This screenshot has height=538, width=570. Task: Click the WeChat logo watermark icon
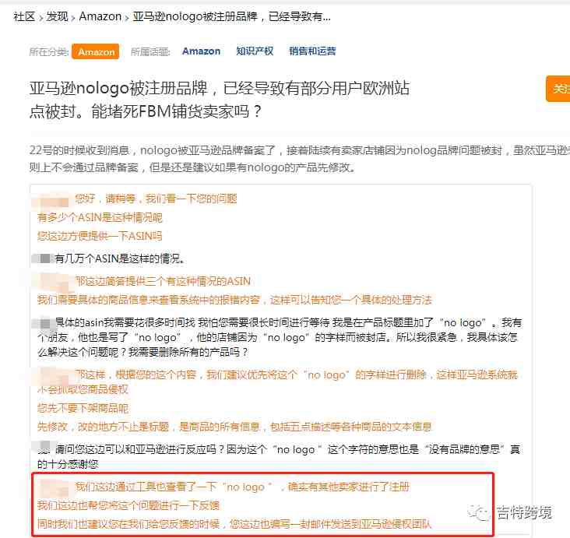click(x=478, y=513)
